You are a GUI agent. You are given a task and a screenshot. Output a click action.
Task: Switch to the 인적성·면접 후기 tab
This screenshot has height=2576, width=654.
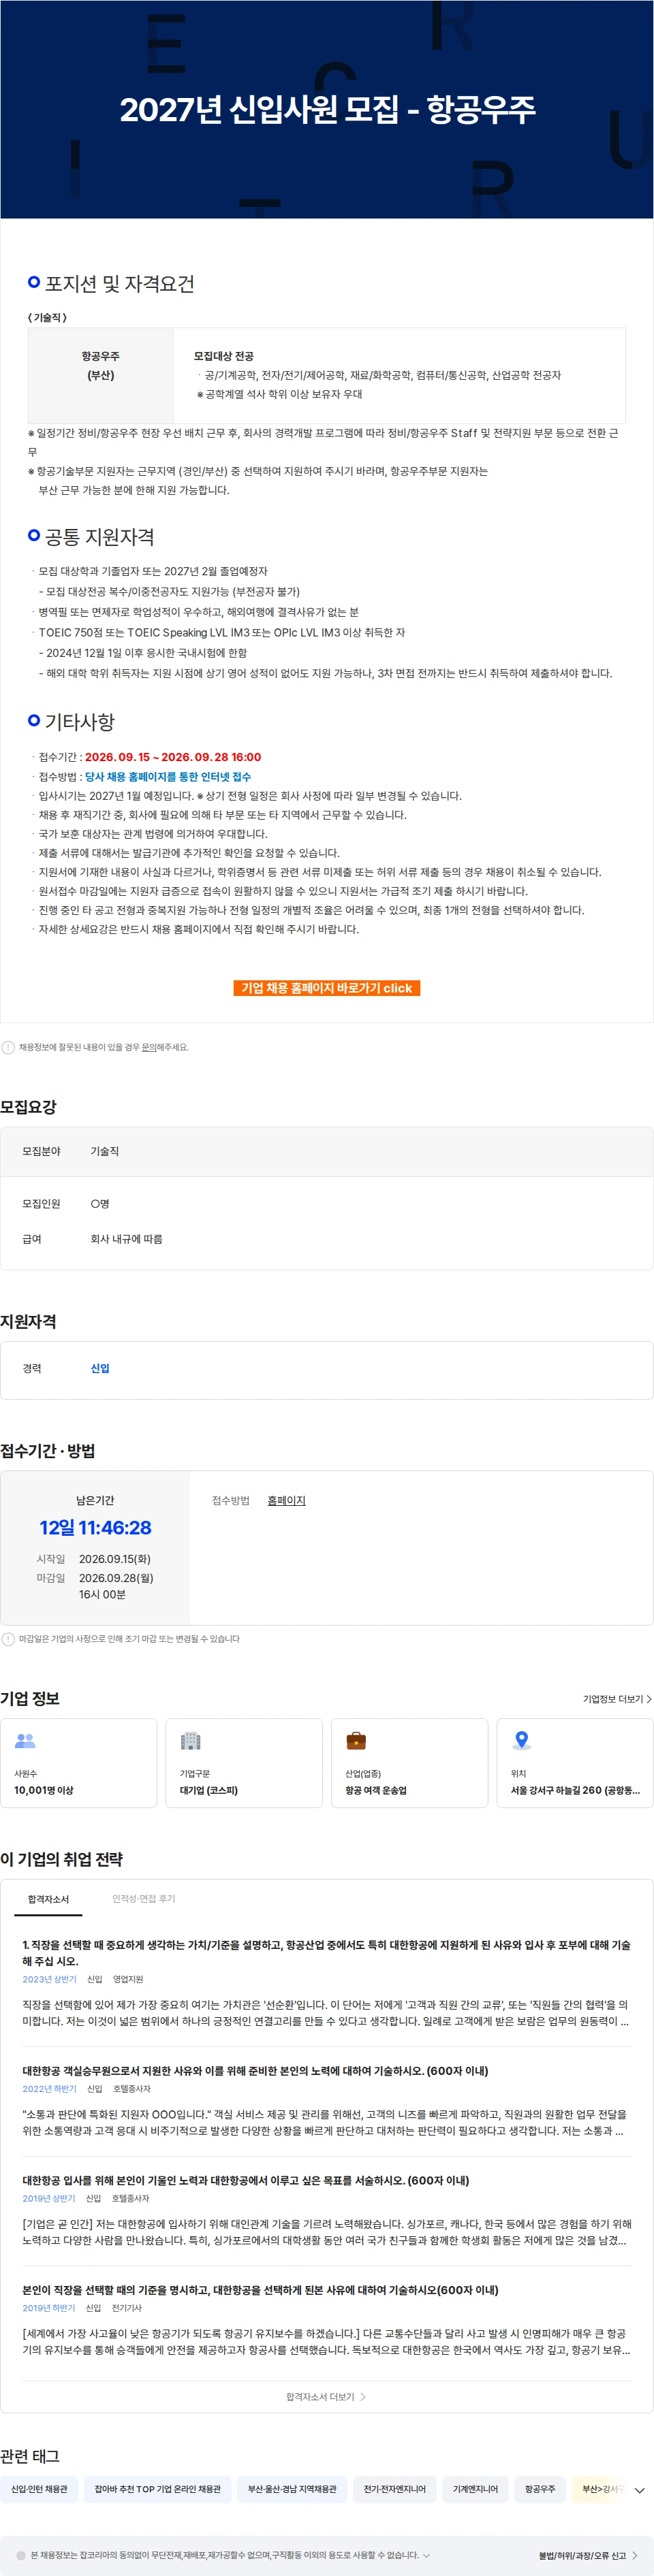click(143, 1899)
